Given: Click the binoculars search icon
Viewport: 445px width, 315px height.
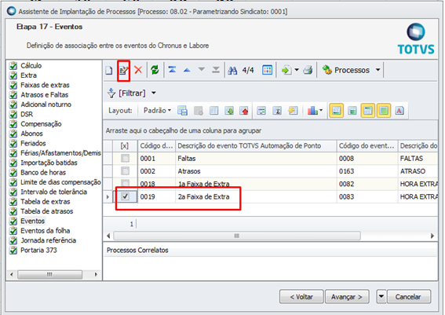Looking at the screenshot, I should [232, 70].
